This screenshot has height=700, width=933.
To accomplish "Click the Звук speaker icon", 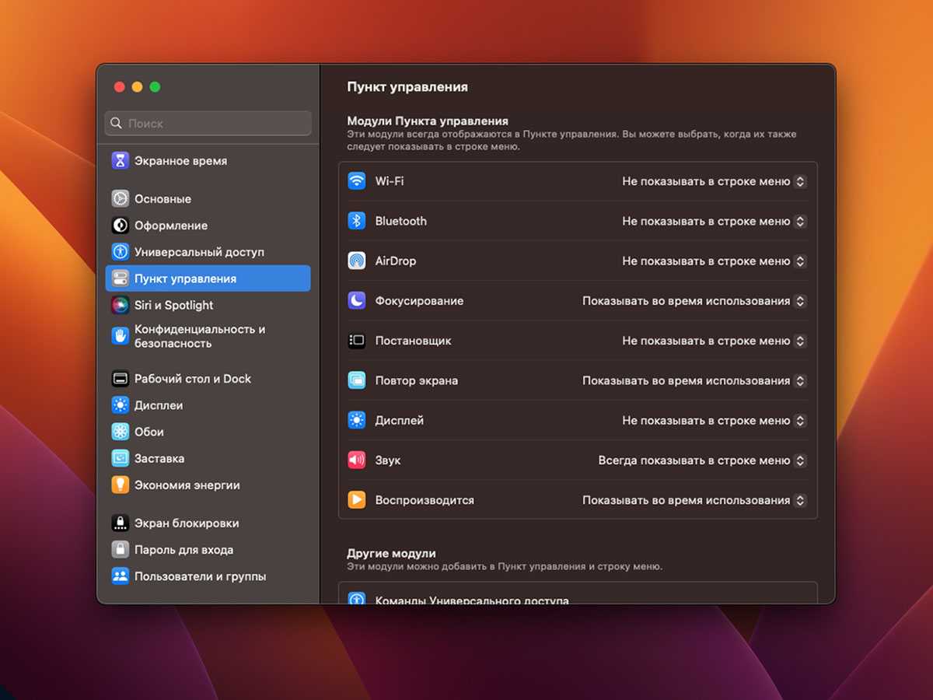I will click(x=356, y=460).
